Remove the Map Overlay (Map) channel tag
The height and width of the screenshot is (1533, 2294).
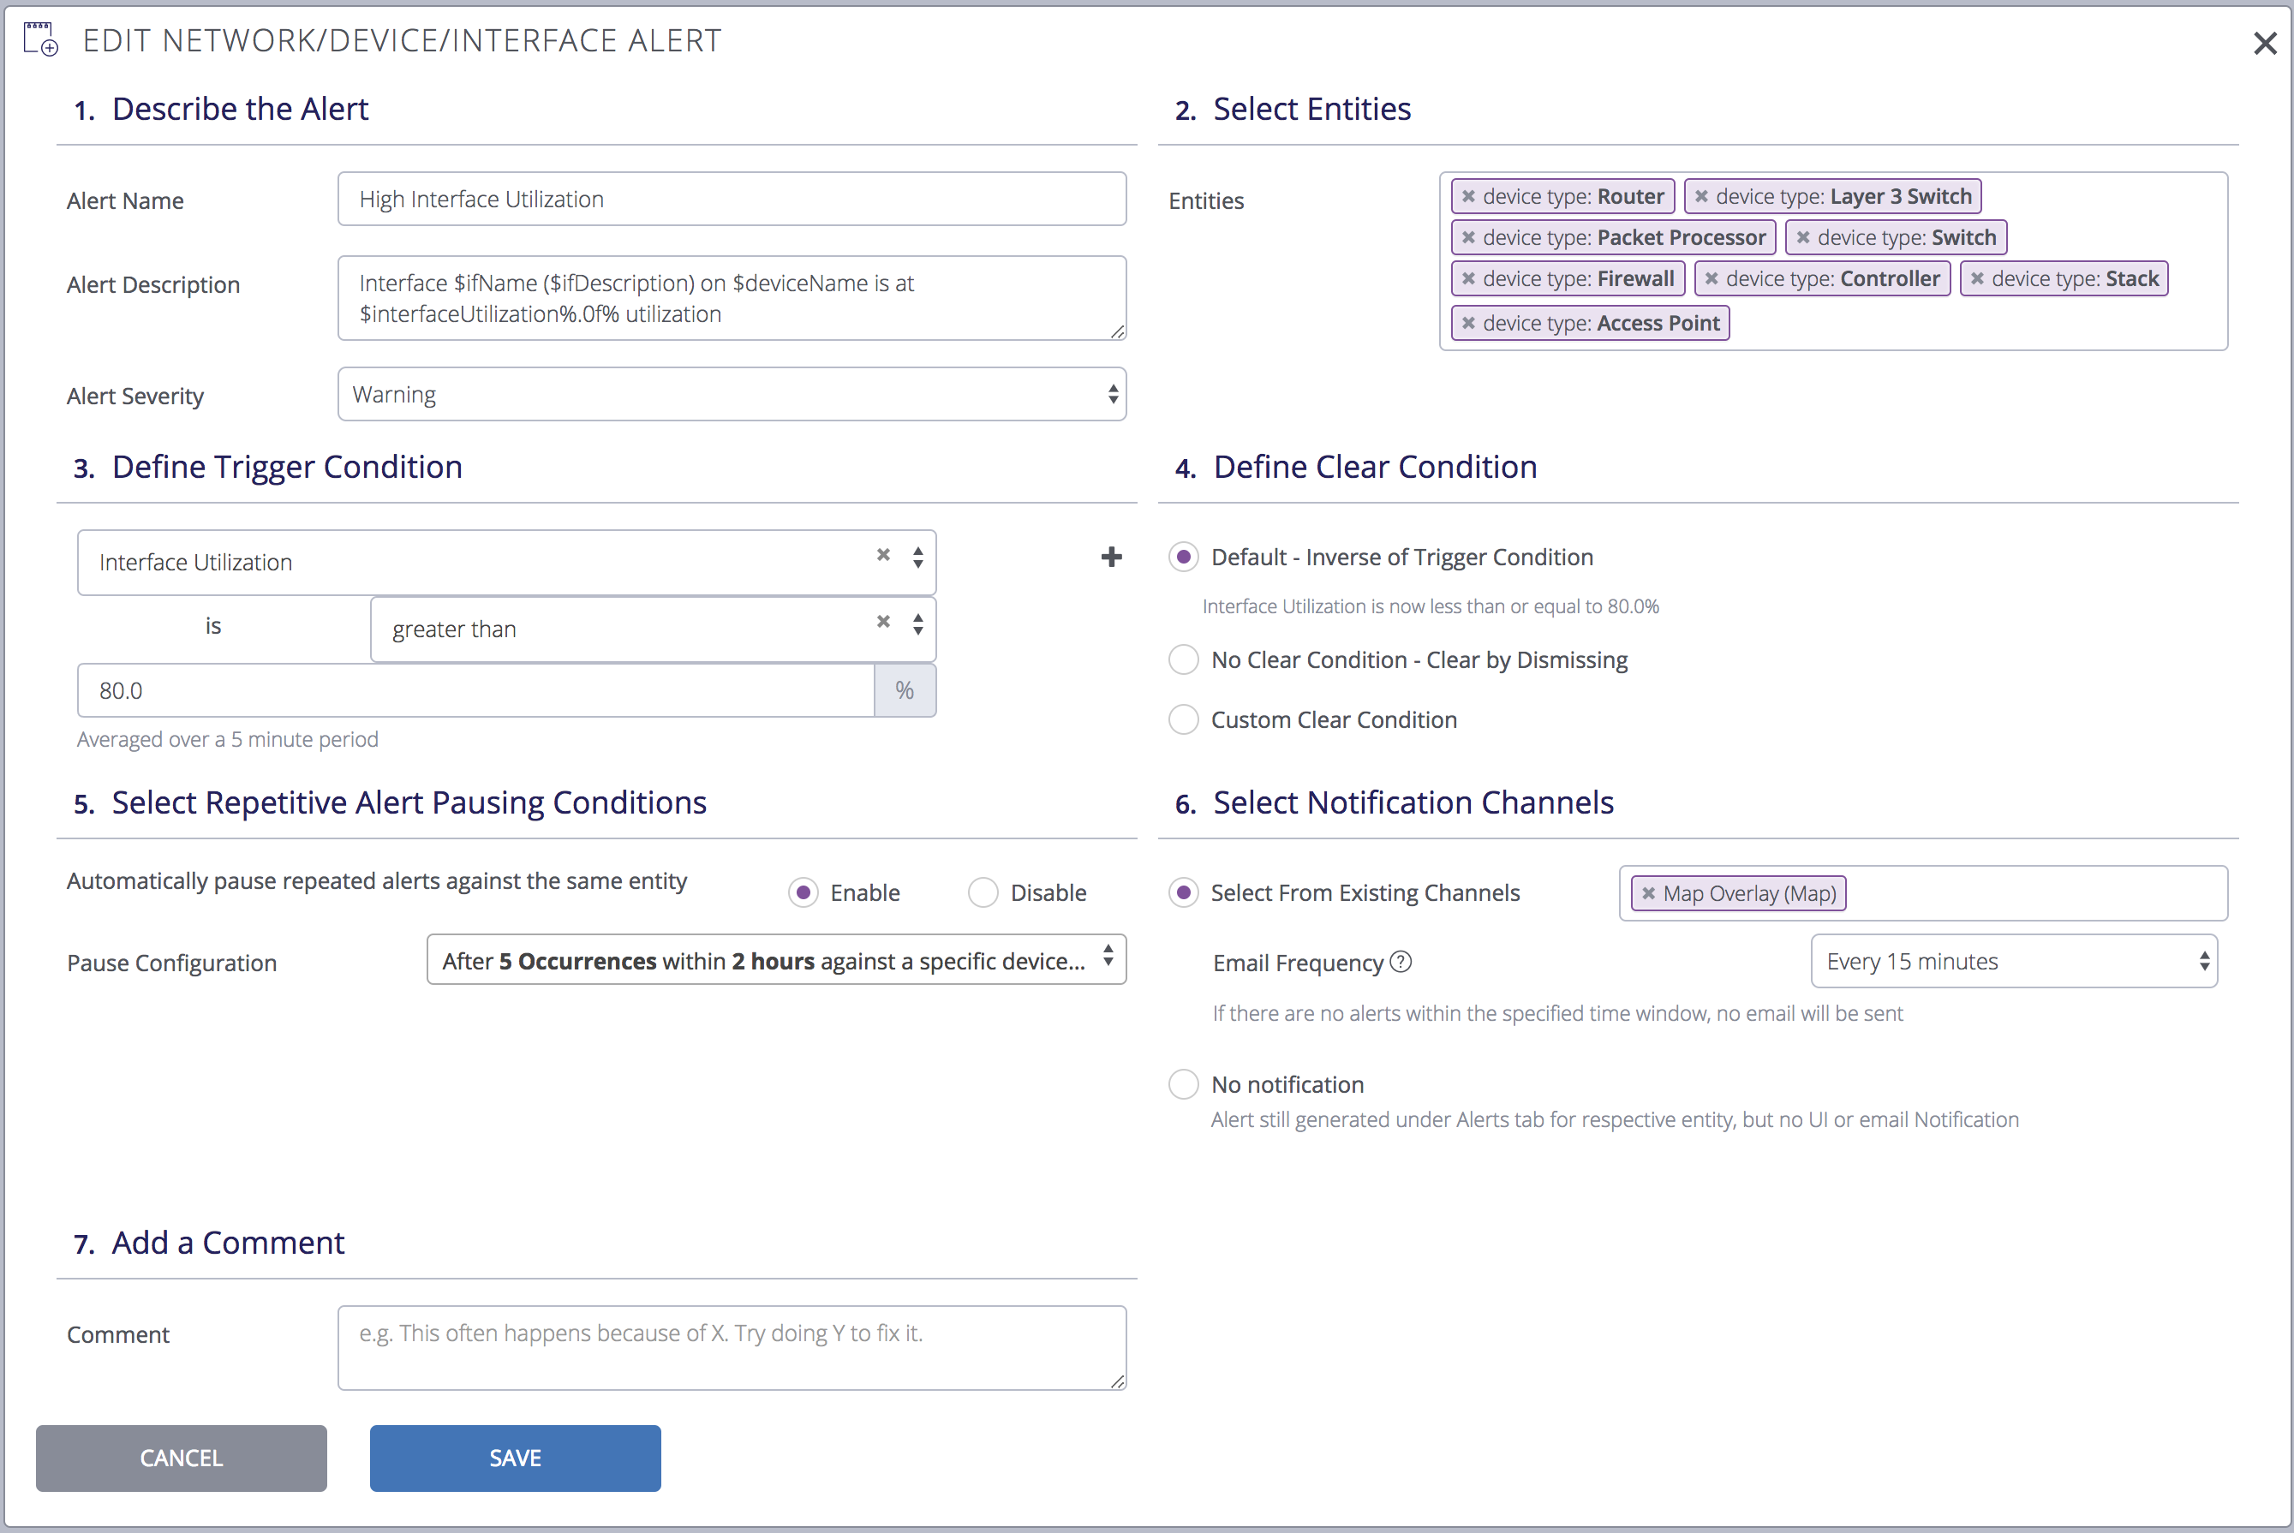[x=1649, y=892]
